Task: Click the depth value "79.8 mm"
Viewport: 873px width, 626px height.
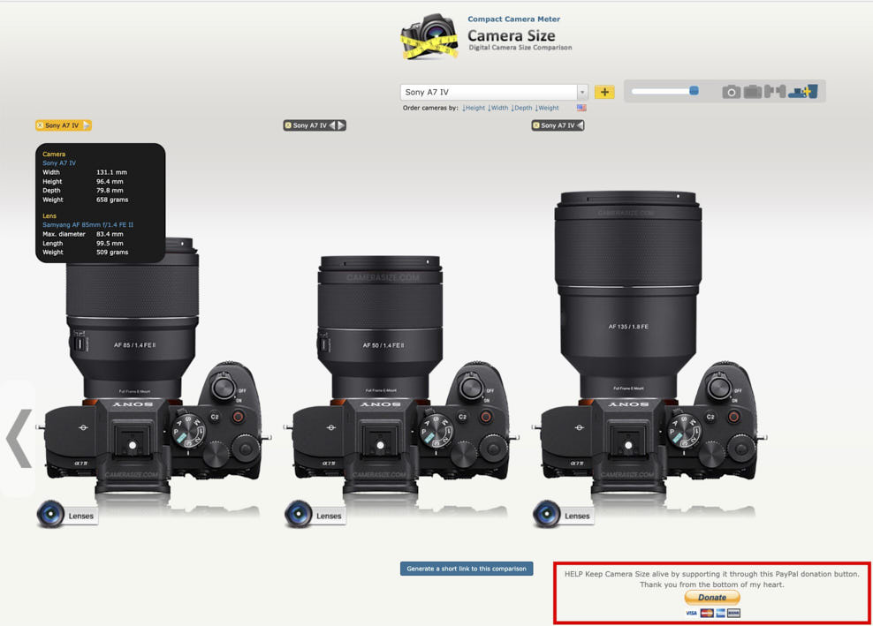Action: tap(110, 191)
